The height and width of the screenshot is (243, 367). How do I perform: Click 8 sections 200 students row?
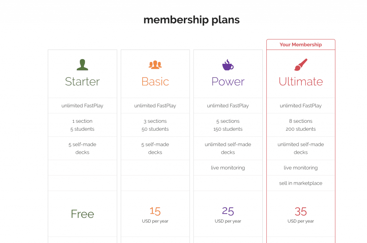[x=301, y=125]
